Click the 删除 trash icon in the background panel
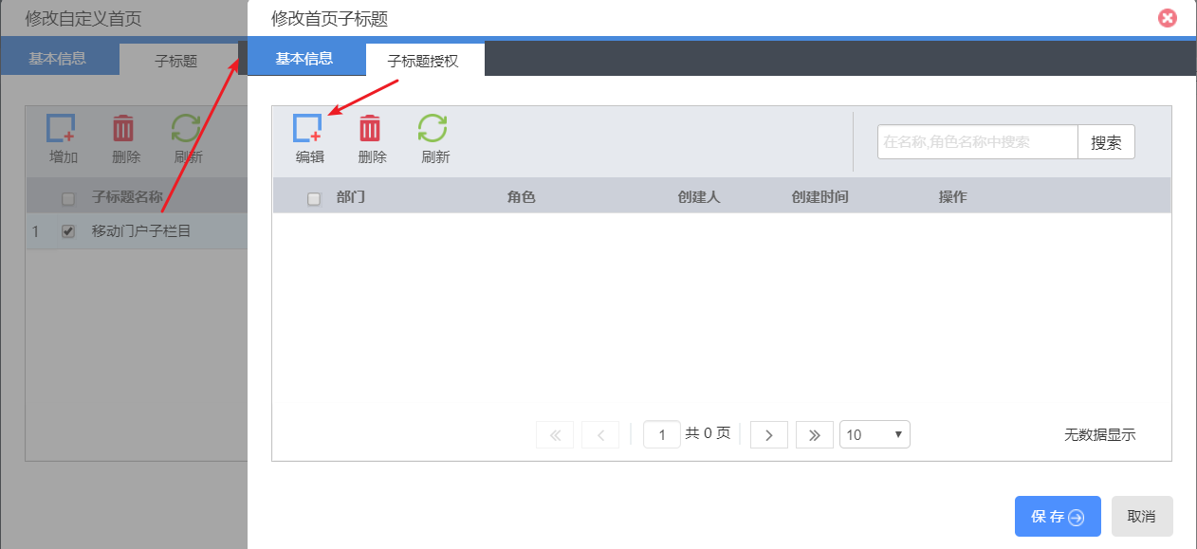1197x549 pixels. click(x=124, y=130)
